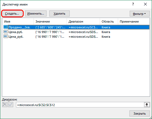
Task: Click the Продано__2кв. range icon
Action: click(6, 27)
